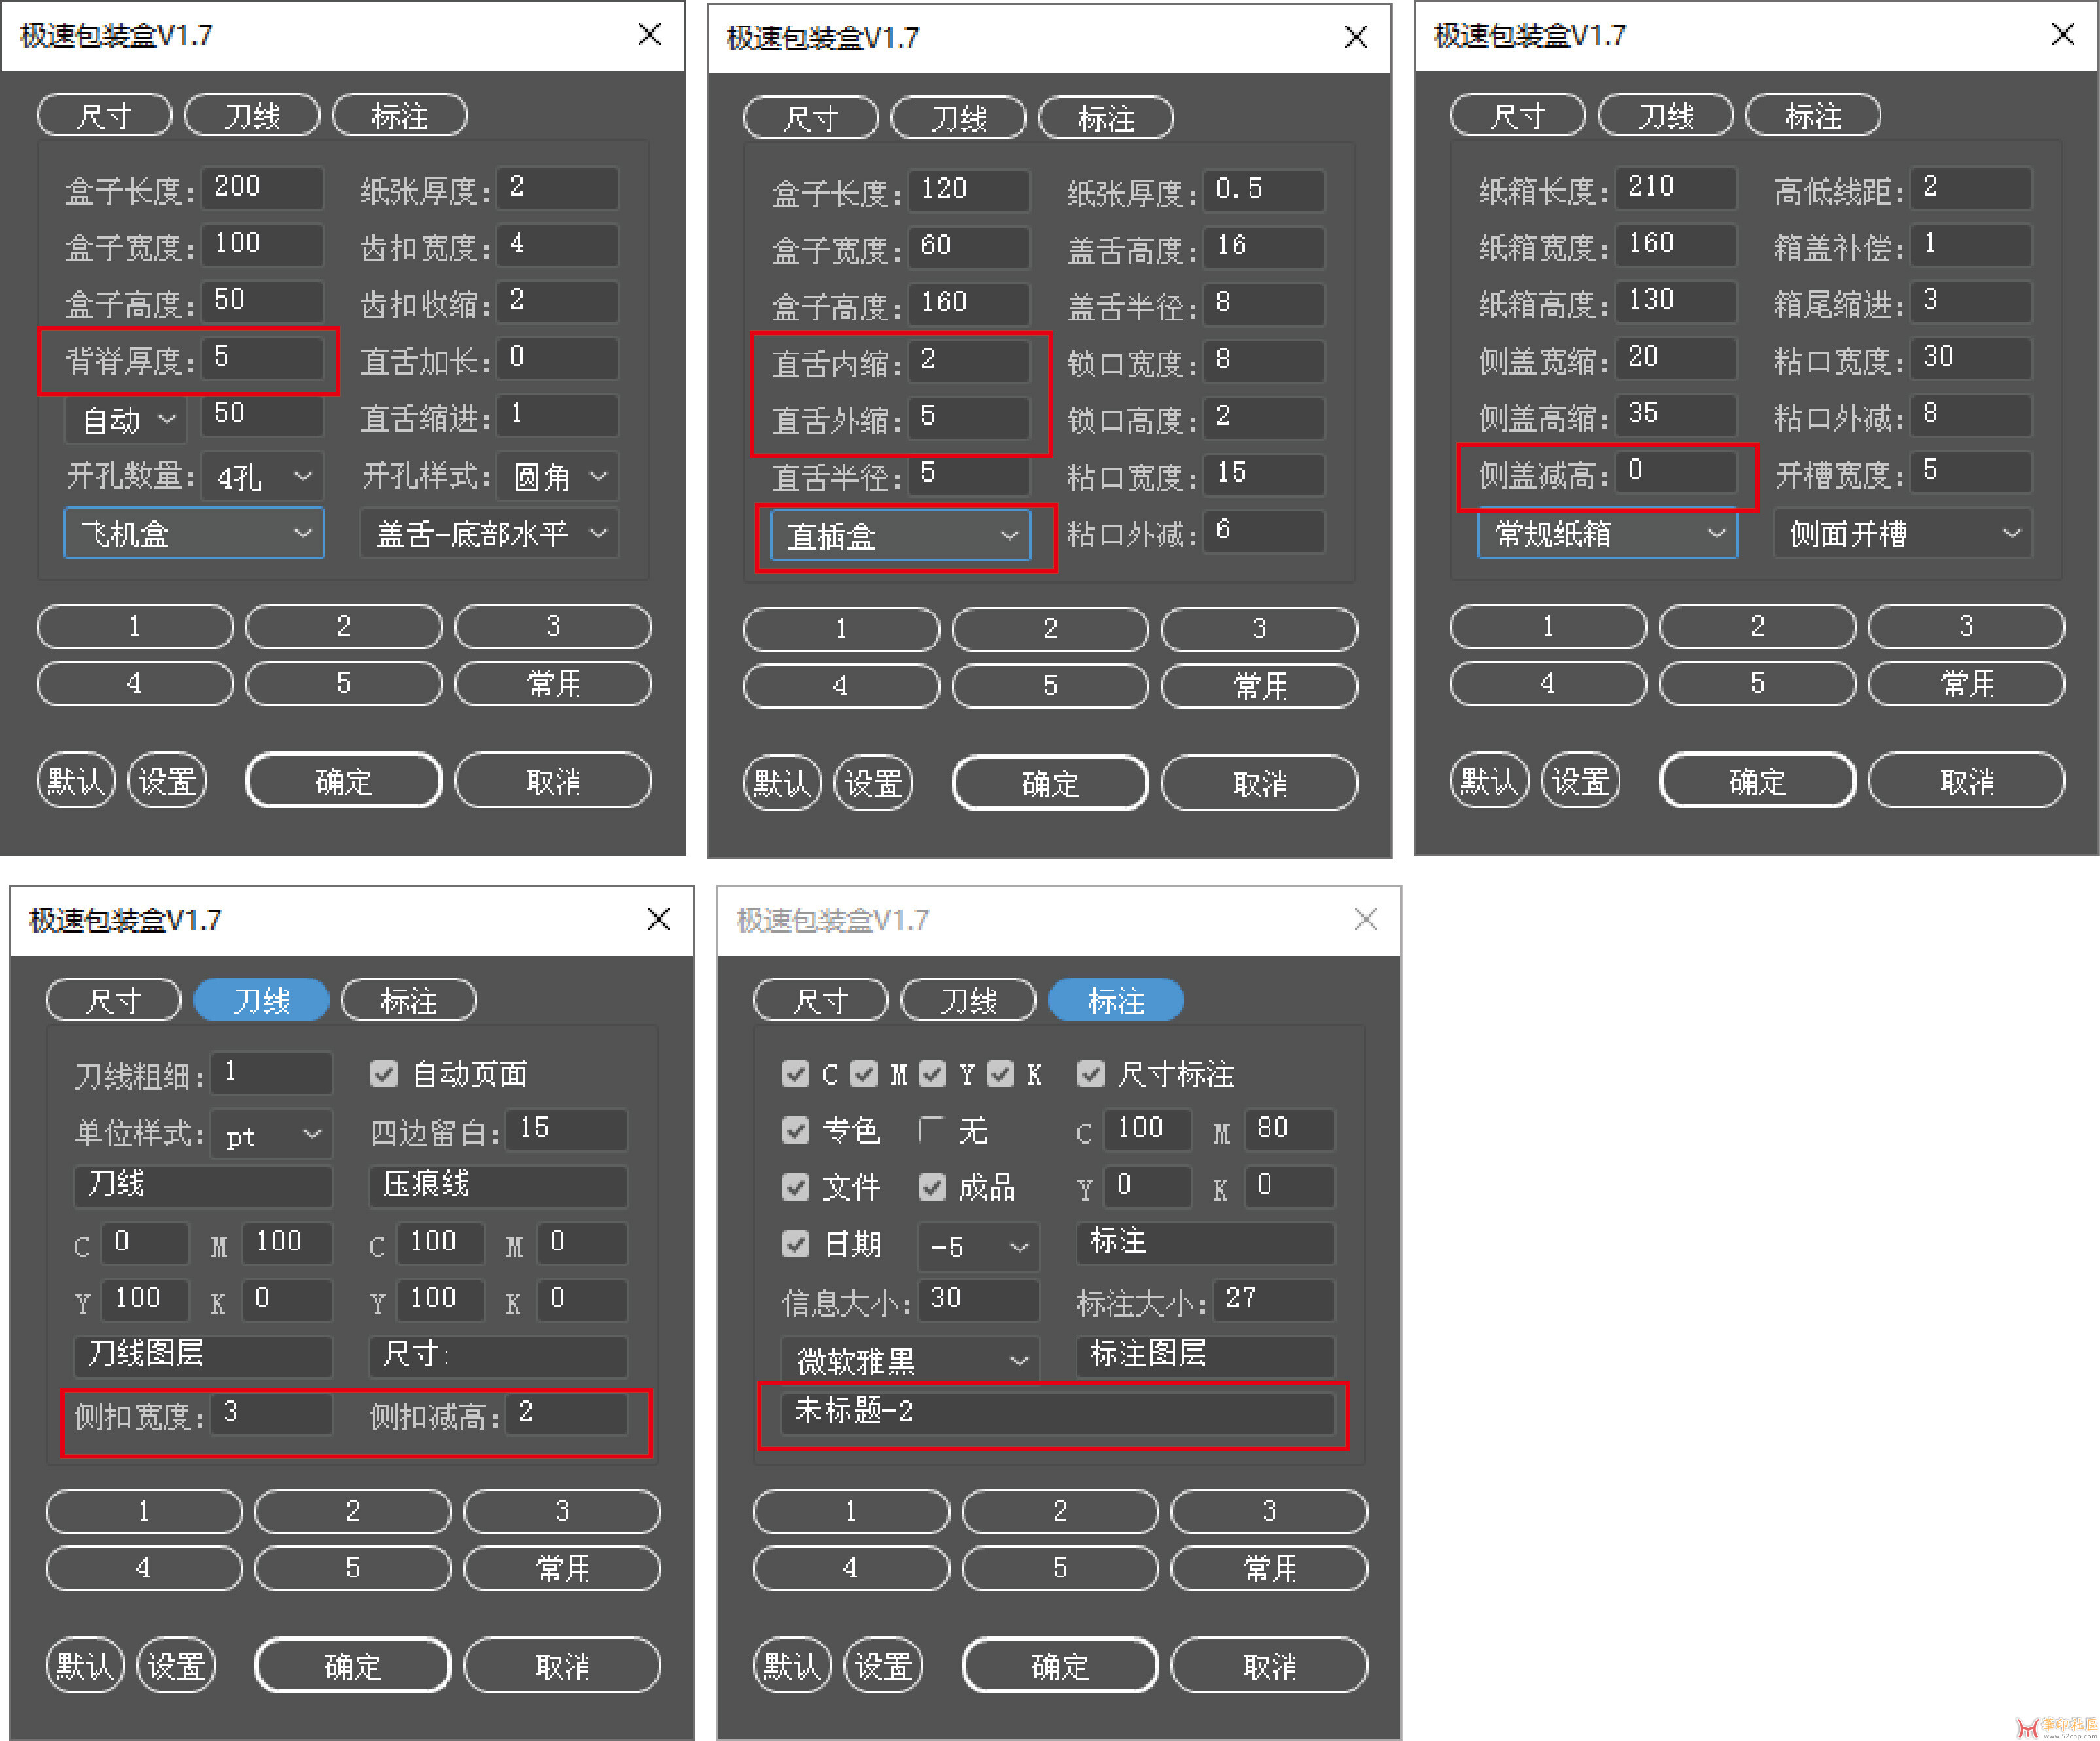Click the 背脊厚度 input field
This screenshot has height=1741, width=2100.
[262, 358]
